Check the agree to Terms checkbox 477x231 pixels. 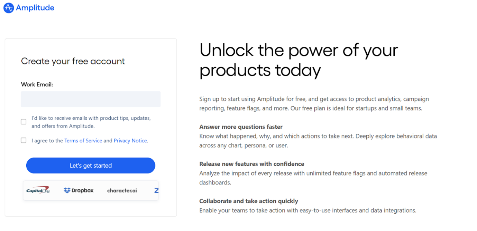click(x=24, y=140)
